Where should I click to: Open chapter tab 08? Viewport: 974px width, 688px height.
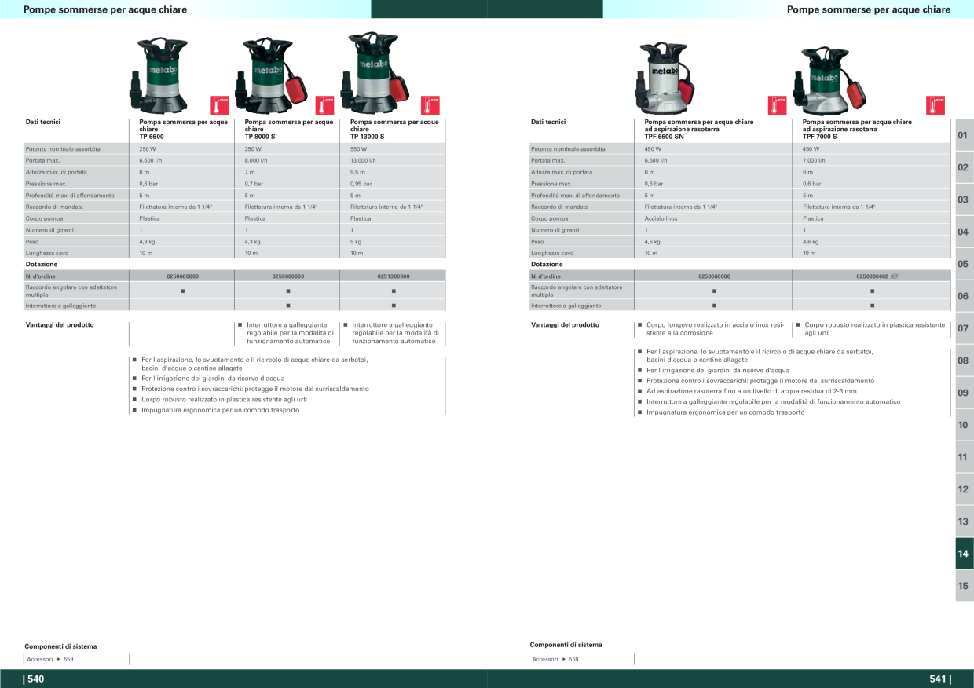point(964,360)
